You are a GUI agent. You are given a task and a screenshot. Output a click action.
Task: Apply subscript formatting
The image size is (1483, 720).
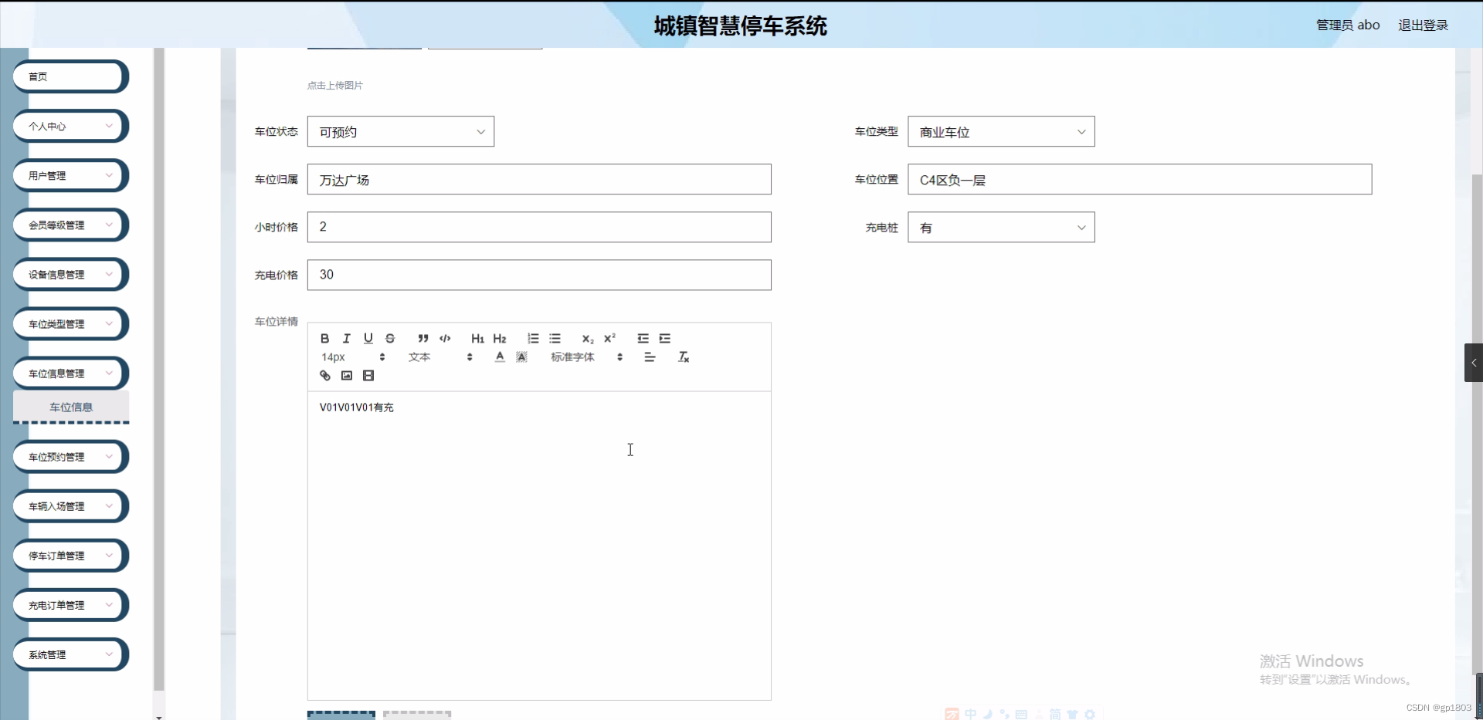(x=588, y=338)
